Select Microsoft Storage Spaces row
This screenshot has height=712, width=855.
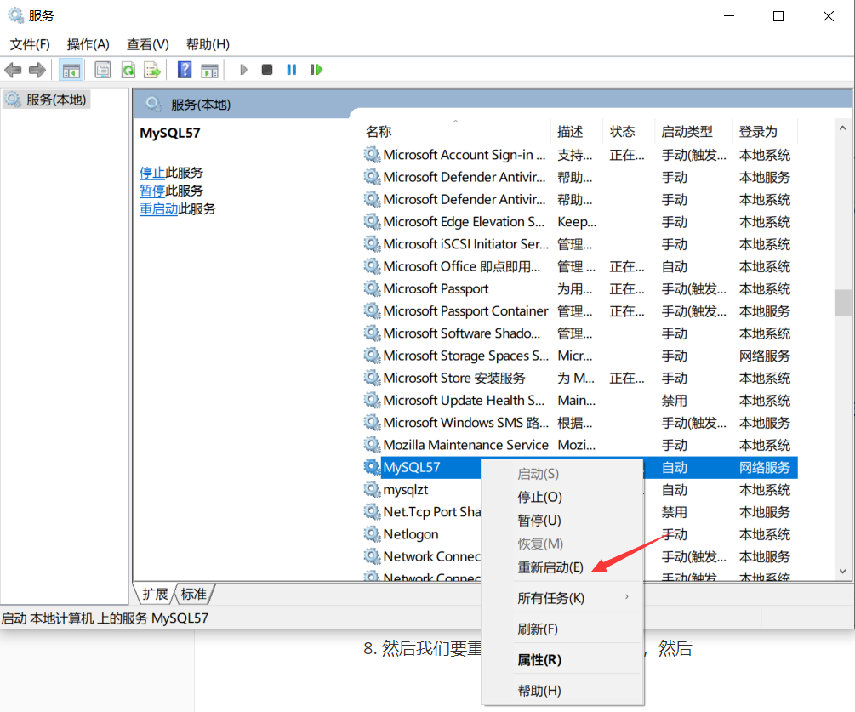click(579, 356)
